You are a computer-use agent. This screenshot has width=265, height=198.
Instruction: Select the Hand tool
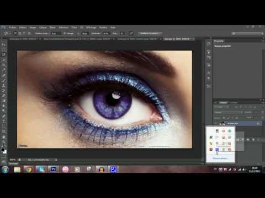tap(3, 137)
